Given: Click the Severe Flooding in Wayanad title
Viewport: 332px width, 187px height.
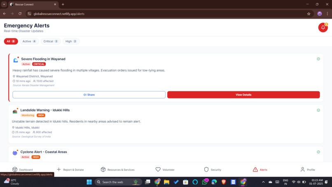Looking at the screenshot, I should [x=43, y=59].
